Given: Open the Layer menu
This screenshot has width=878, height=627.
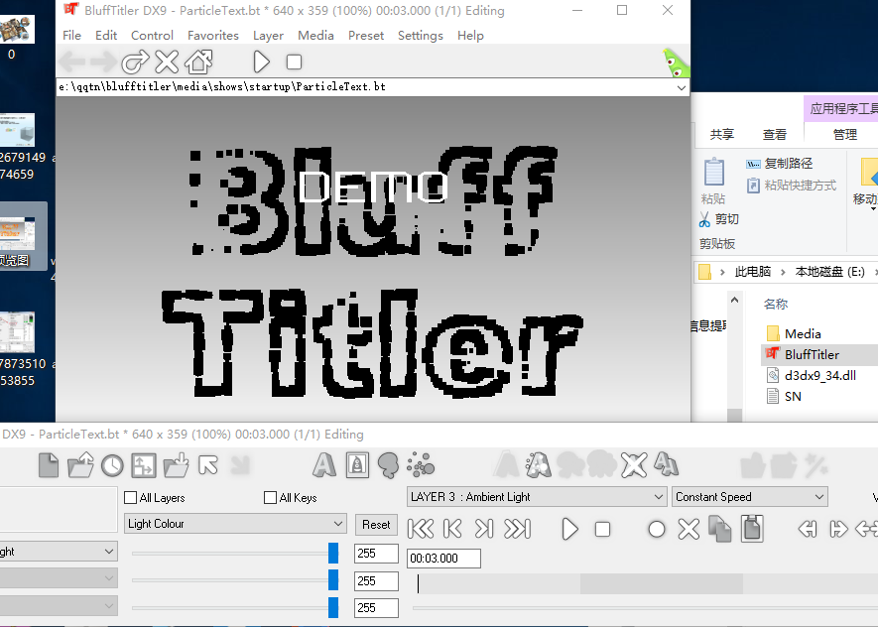Looking at the screenshot, I should click(268, 36).
